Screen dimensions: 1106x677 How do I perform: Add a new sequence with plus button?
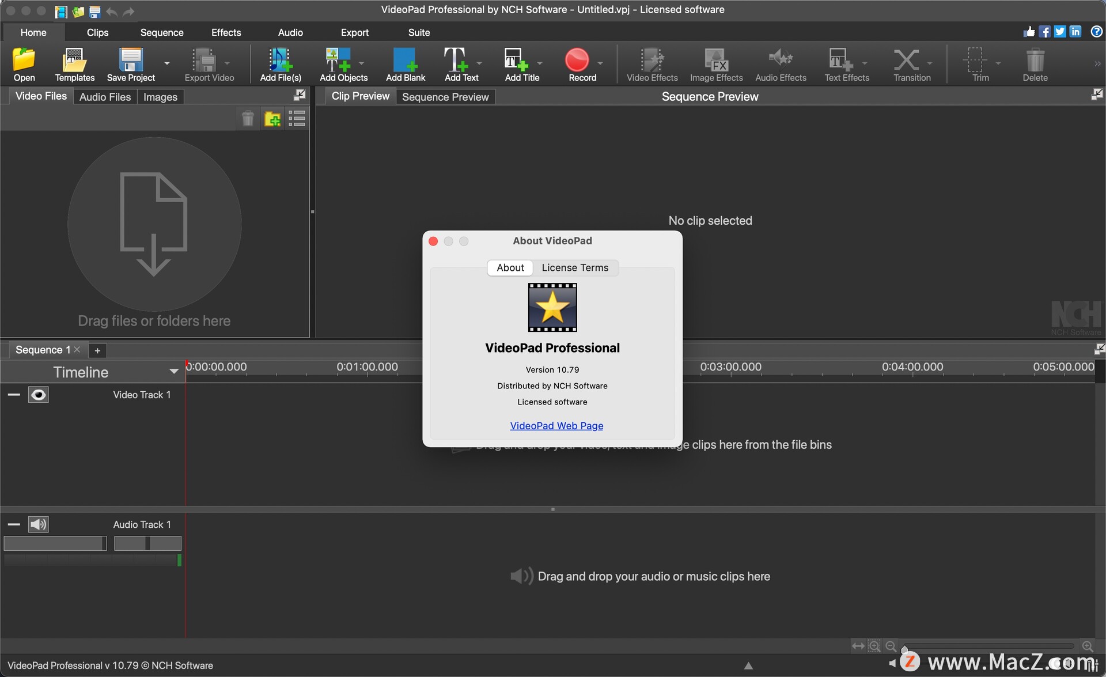pyautogui.click(x=97, y=350)
